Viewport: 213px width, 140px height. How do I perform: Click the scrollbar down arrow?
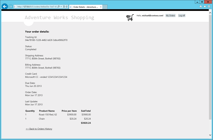pyautogui.click(x=210, y=135)
